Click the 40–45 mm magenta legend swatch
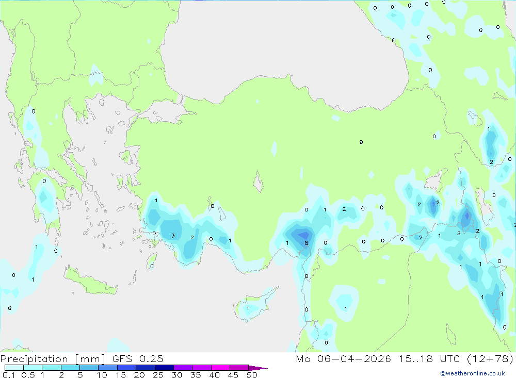The height and width of the screenshot is (378, 516). pos(220,368)
